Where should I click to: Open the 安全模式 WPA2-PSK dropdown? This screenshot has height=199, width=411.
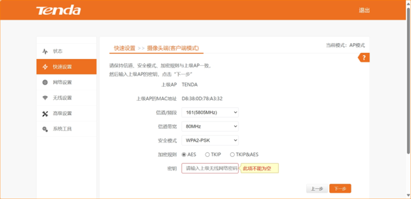[210, 140]
